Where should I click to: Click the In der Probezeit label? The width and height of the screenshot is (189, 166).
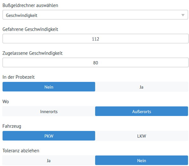(18, 77)
